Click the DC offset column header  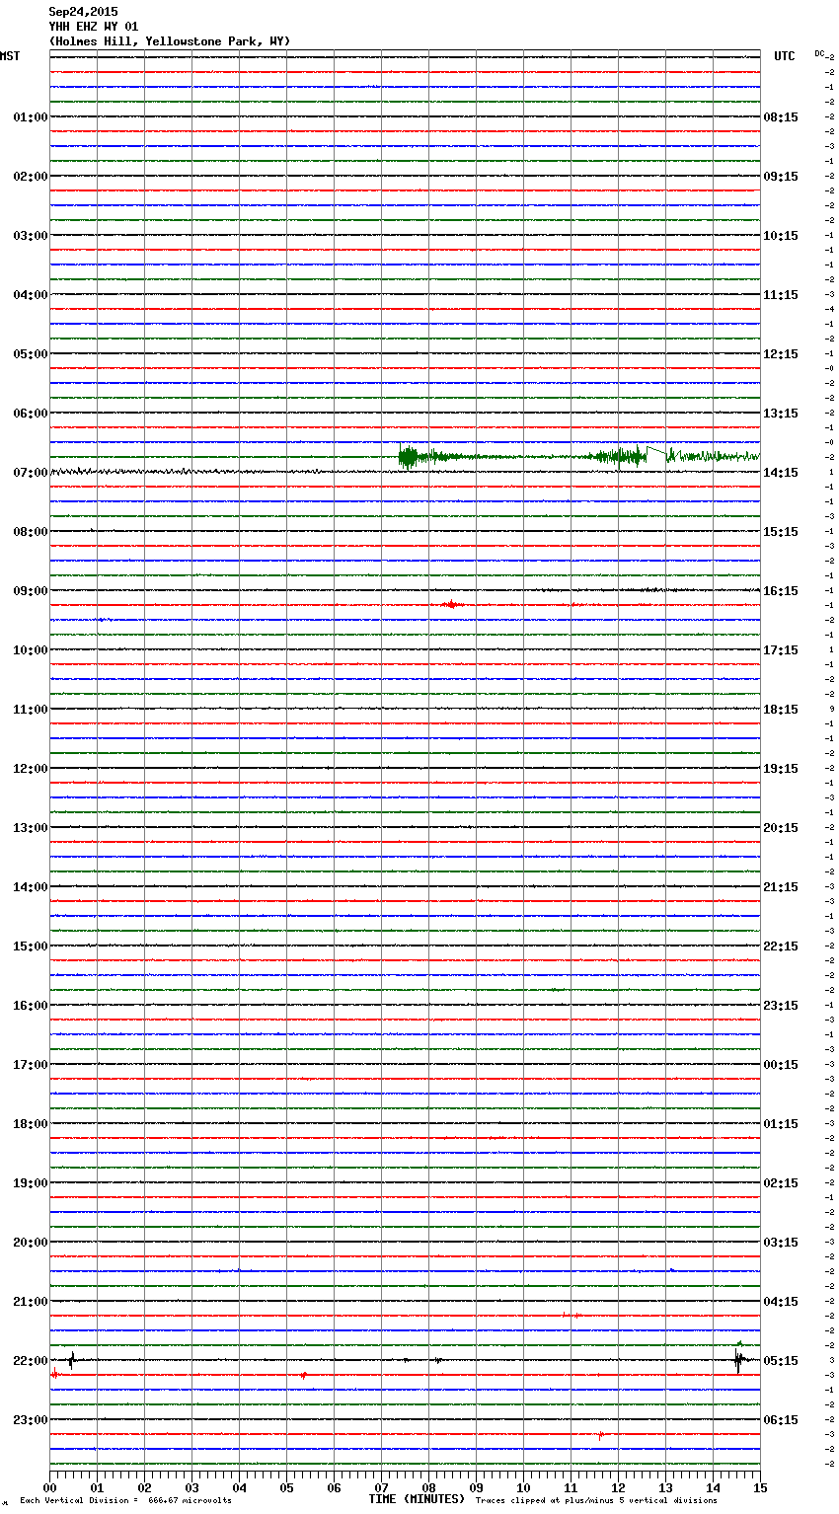819,53
